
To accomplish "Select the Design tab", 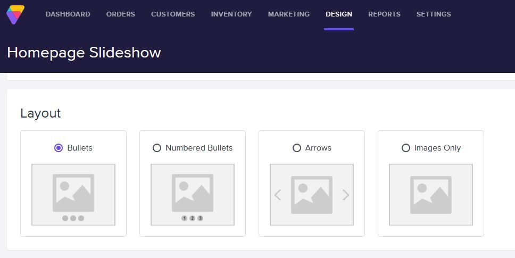I will [338, 14].
